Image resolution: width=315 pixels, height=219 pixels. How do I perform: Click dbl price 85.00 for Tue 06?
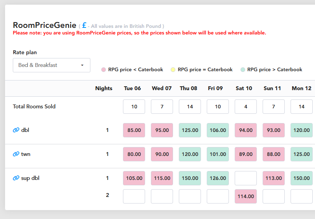[x=134, y=130]
